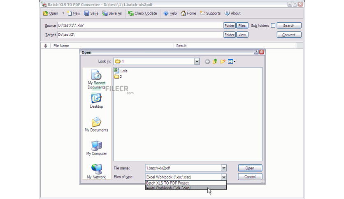Click the Target path input field
This screenshot has height=199, width=344.
click(x=140, y=35)
